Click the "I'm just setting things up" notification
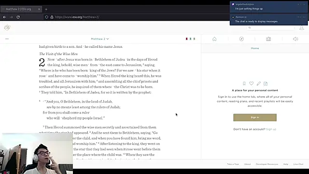309x174 pixels. coord(269,7)
